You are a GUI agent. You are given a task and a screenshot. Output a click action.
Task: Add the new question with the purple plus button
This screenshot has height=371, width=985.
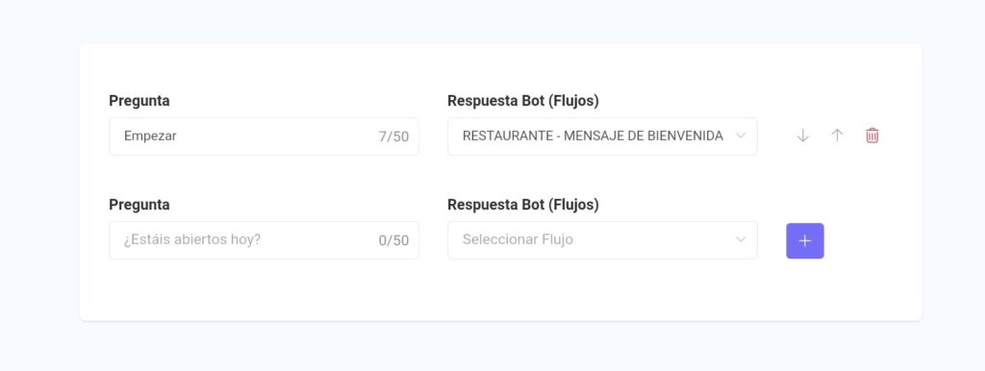tap(805, 241)
